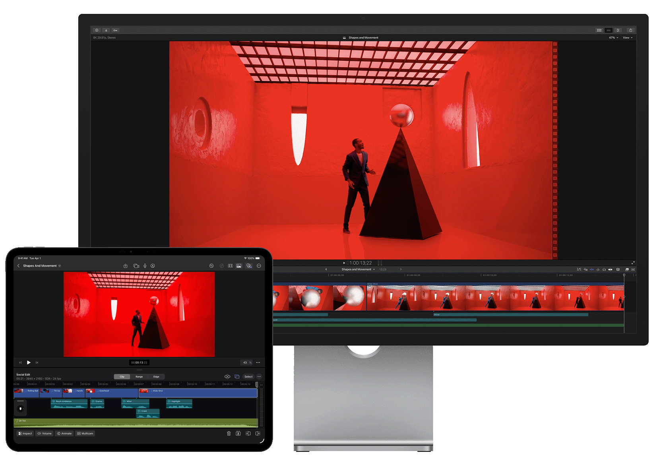
Task: Tap the camera icon in the iPad toolbar
Action: (x=136, y=265)
